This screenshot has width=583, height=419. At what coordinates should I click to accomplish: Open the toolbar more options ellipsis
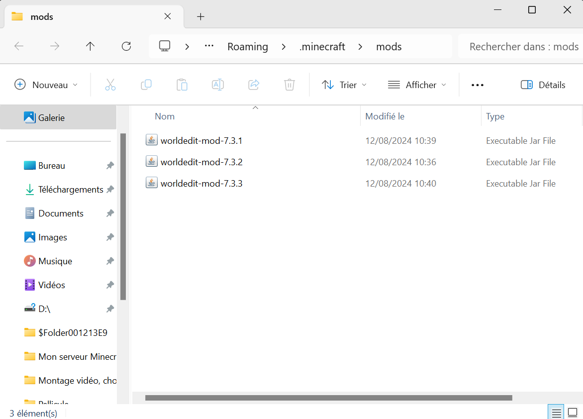(x=478, y=85)
